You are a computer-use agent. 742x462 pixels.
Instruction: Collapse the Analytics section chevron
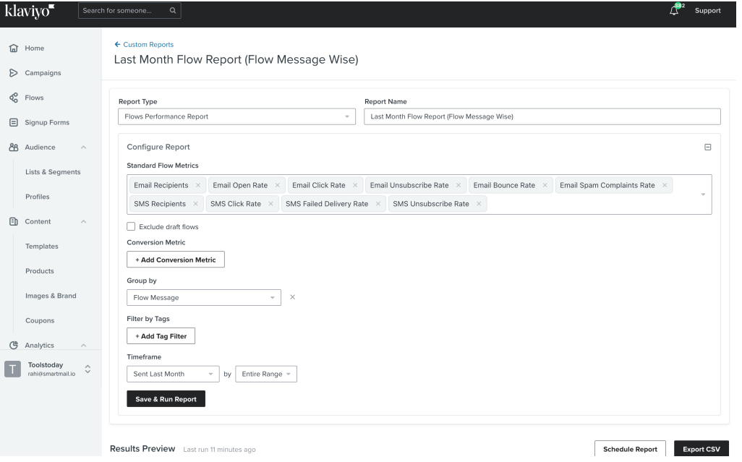[84, 345]
